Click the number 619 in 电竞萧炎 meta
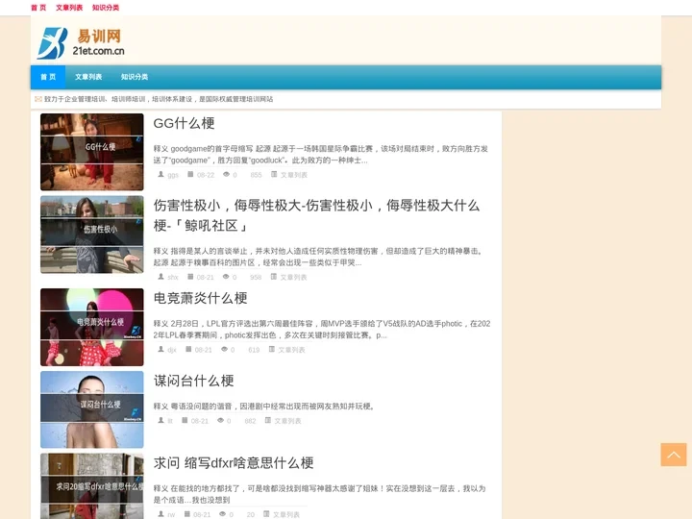This screenshot has height=519, width=692. click(x=254, y=350)
